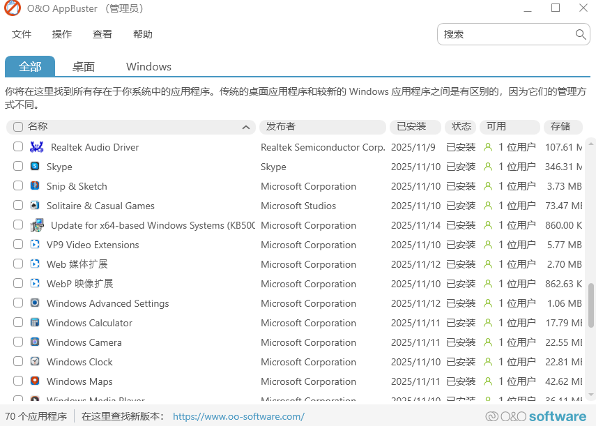
Task: Switch to the Windows tab
Action: coord(148,66)
